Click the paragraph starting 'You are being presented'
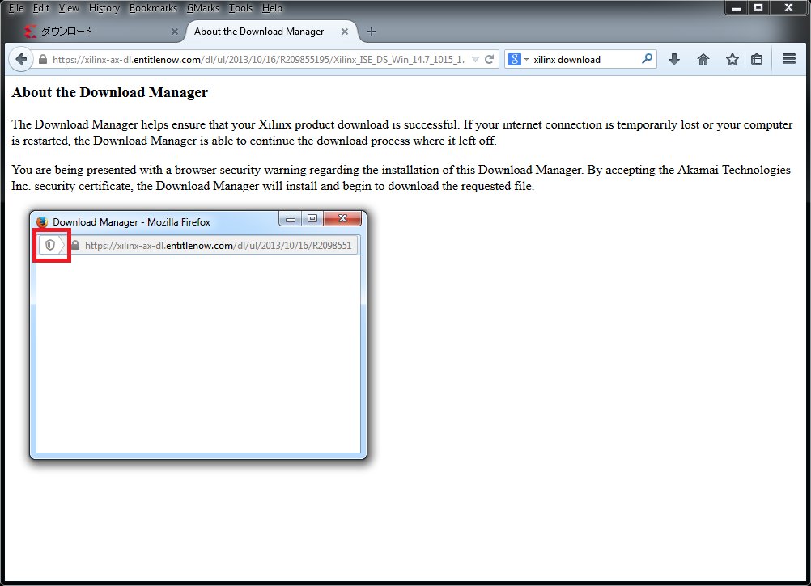Viewport: 811px width, 586px height. [x=401, y=178]
